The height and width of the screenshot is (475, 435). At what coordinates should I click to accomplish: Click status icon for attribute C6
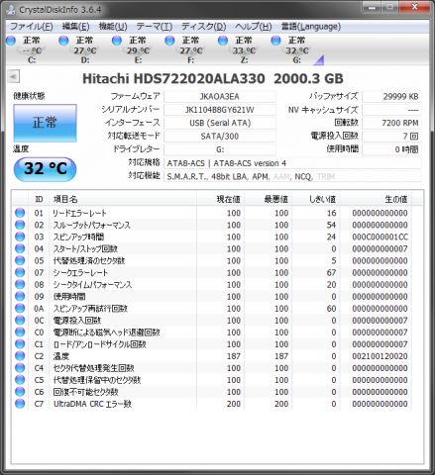tap(20, 392)
